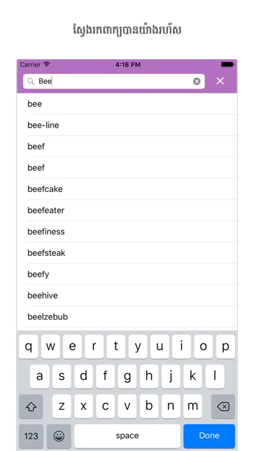Open the beefsteak entry

[x=127, y=253]
